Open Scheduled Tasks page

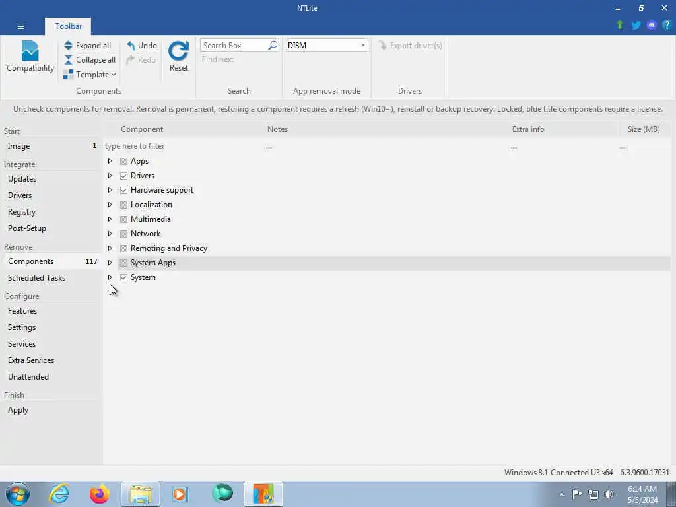pyautogui.click(x=51, y=278)
